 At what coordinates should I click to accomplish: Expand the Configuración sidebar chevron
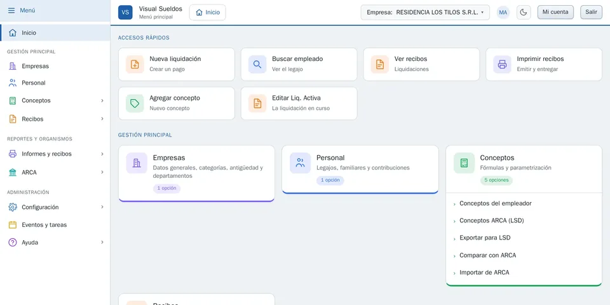click(102, 207)
